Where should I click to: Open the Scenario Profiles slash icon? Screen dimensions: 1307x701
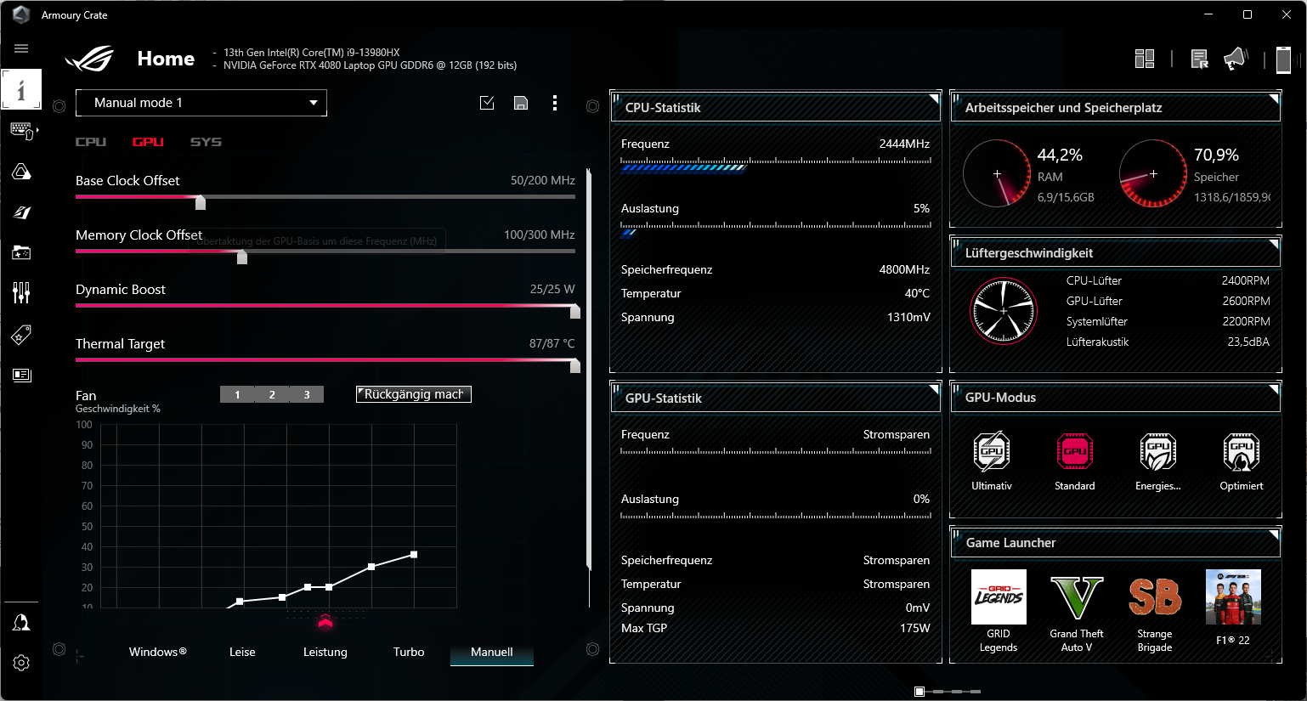point(21,212)
